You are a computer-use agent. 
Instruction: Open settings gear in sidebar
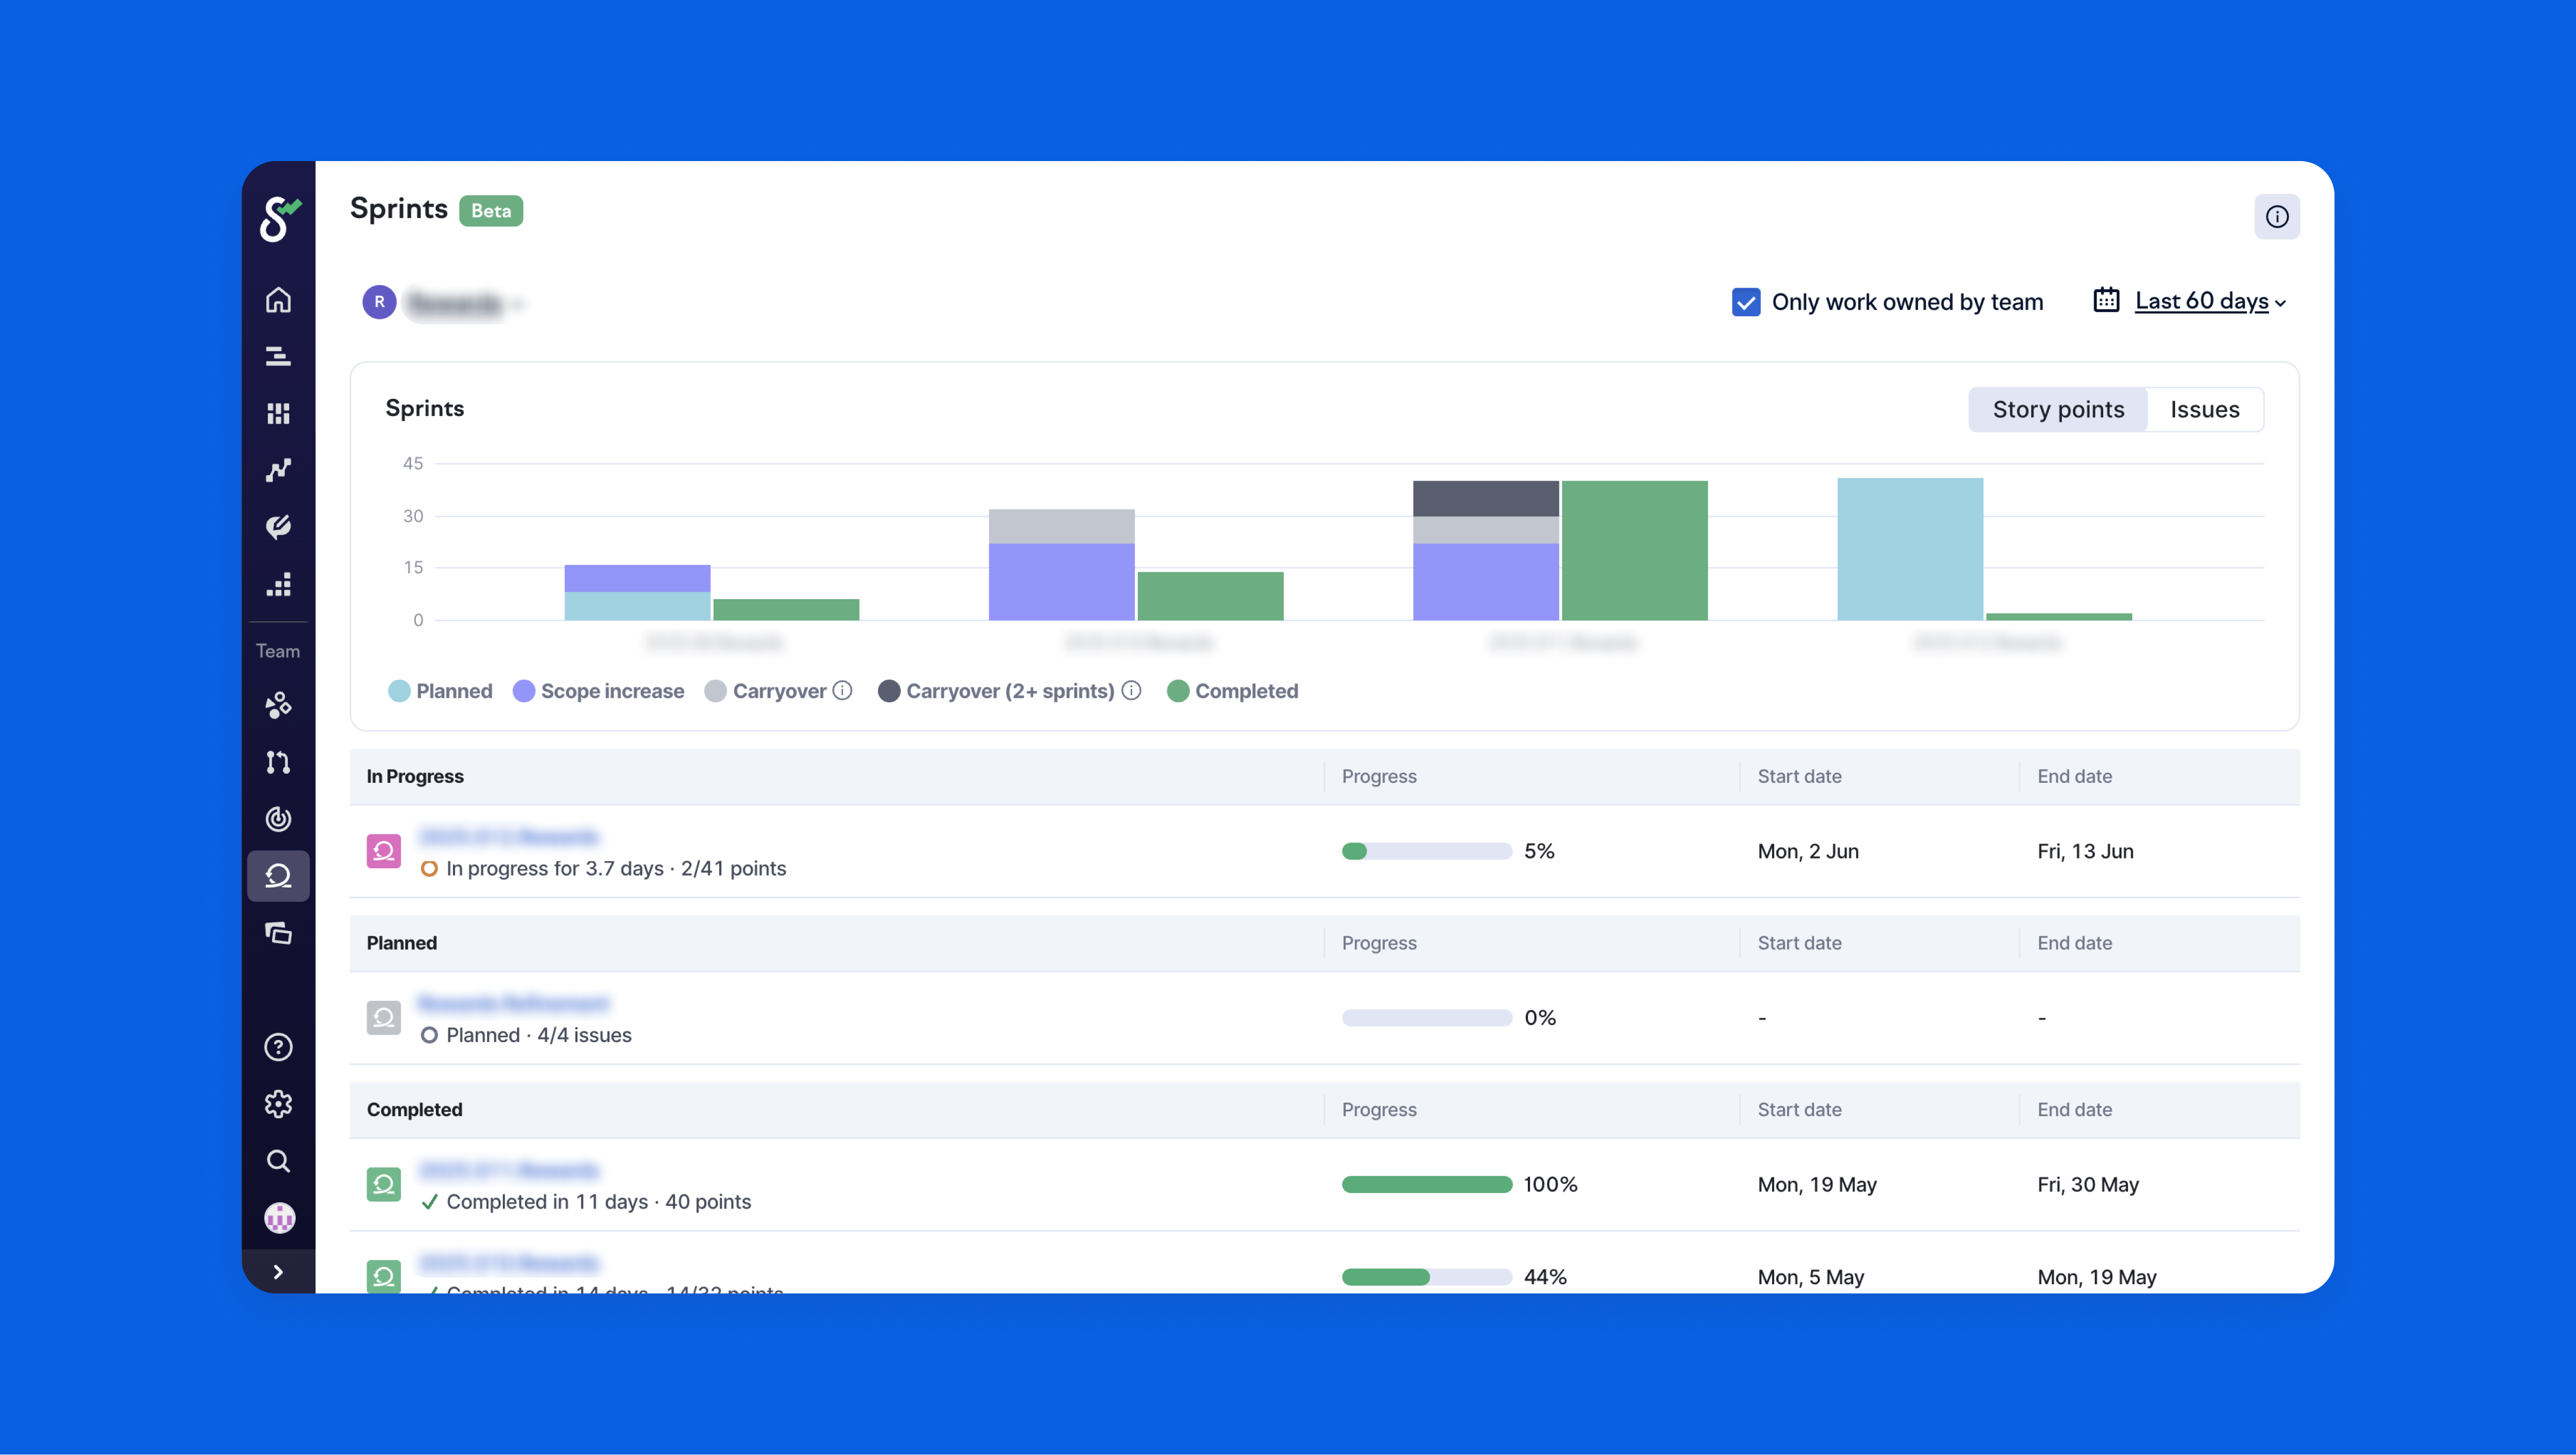(278, 1104)
